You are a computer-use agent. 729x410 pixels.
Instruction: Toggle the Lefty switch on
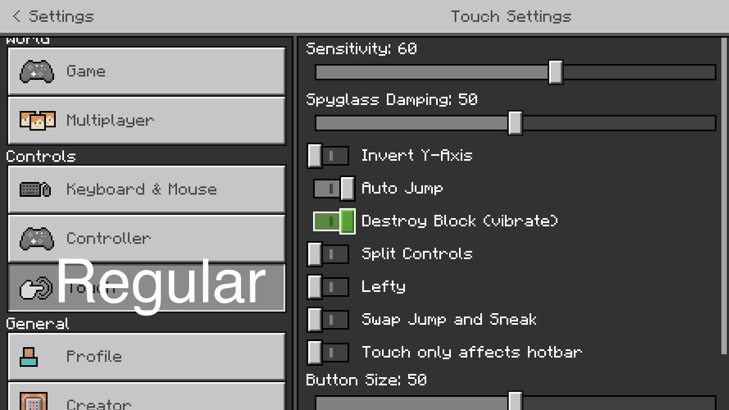coord(328,287)
